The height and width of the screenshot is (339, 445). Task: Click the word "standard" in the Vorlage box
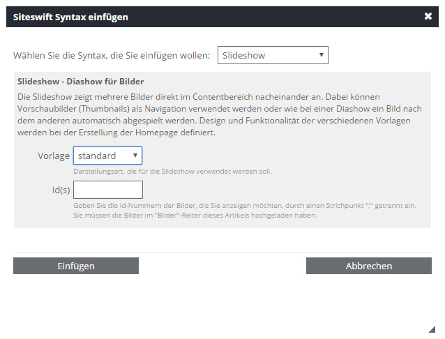(97, 156)
